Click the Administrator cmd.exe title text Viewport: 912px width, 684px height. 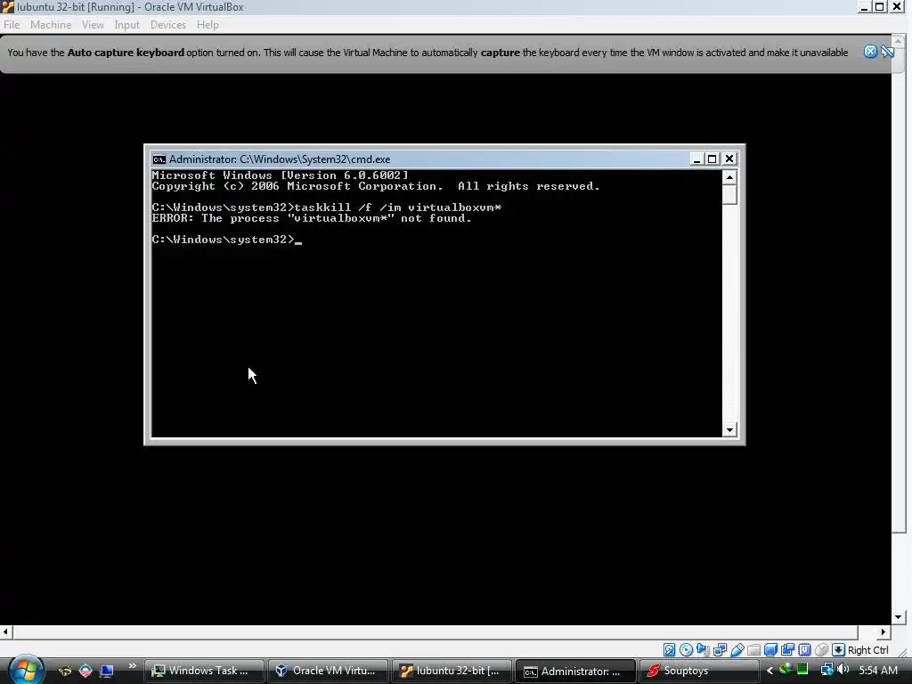tap(280, 159)
